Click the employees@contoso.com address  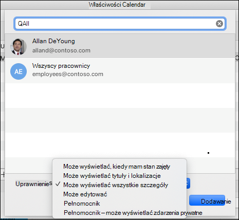pyautogui.click(x=68, y=74)
